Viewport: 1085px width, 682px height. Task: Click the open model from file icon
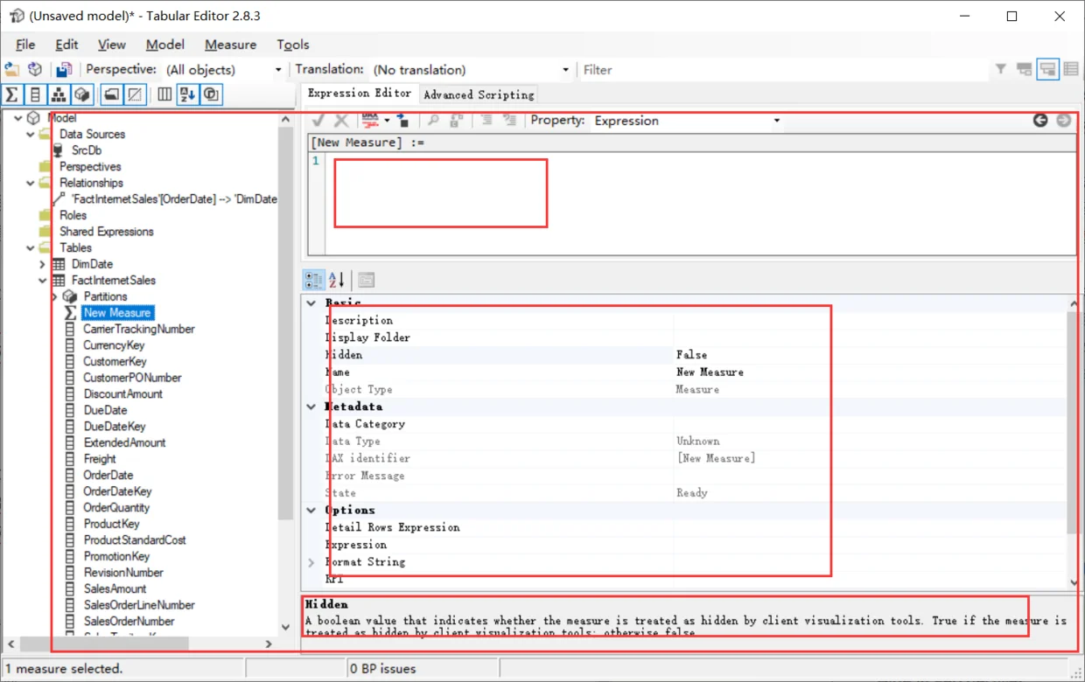tap(12, 69)
